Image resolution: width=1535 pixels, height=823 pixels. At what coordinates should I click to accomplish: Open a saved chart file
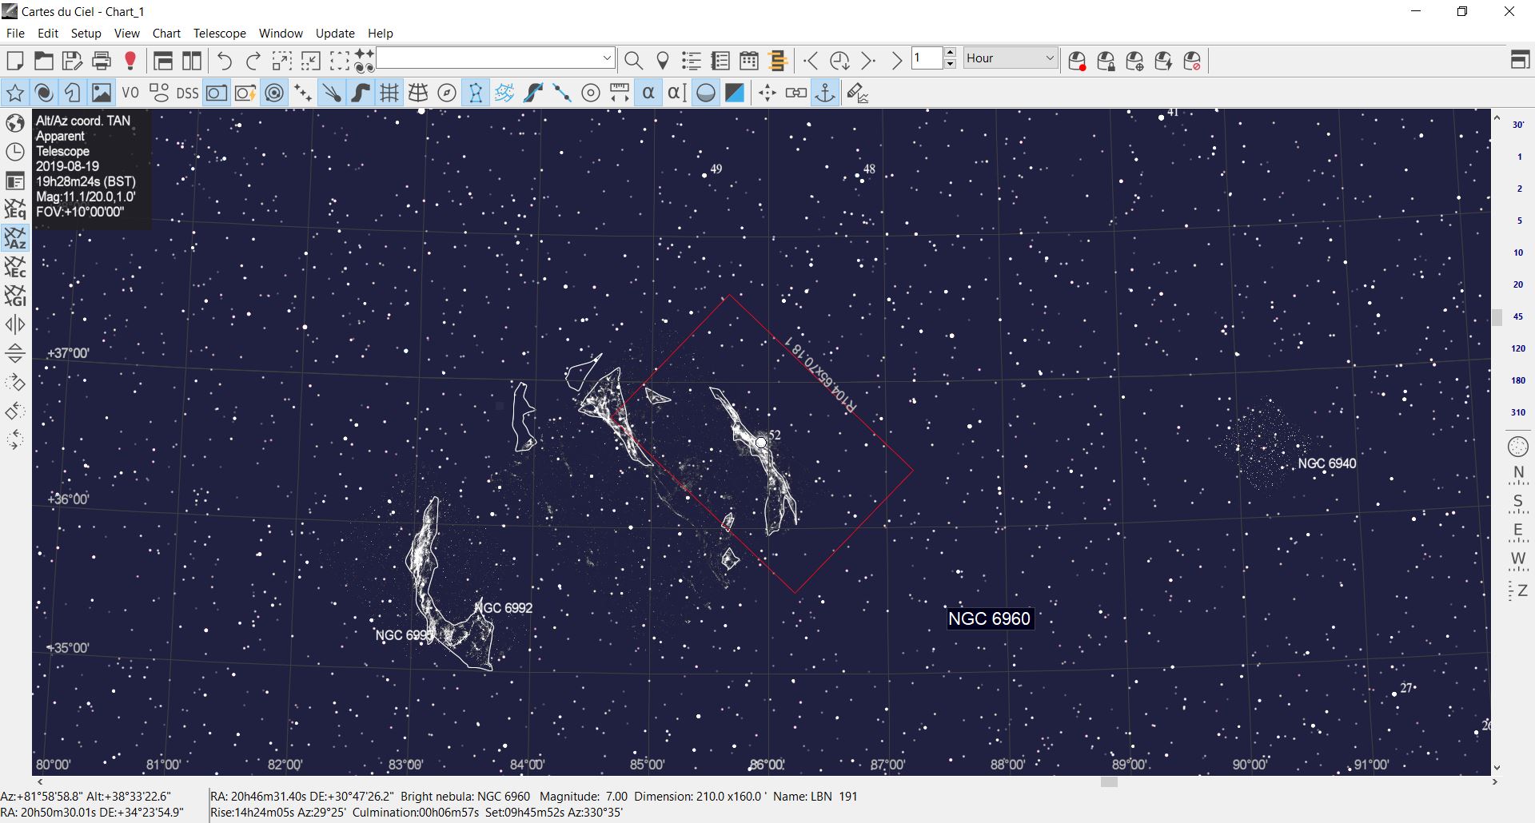(x=43, y=61)
